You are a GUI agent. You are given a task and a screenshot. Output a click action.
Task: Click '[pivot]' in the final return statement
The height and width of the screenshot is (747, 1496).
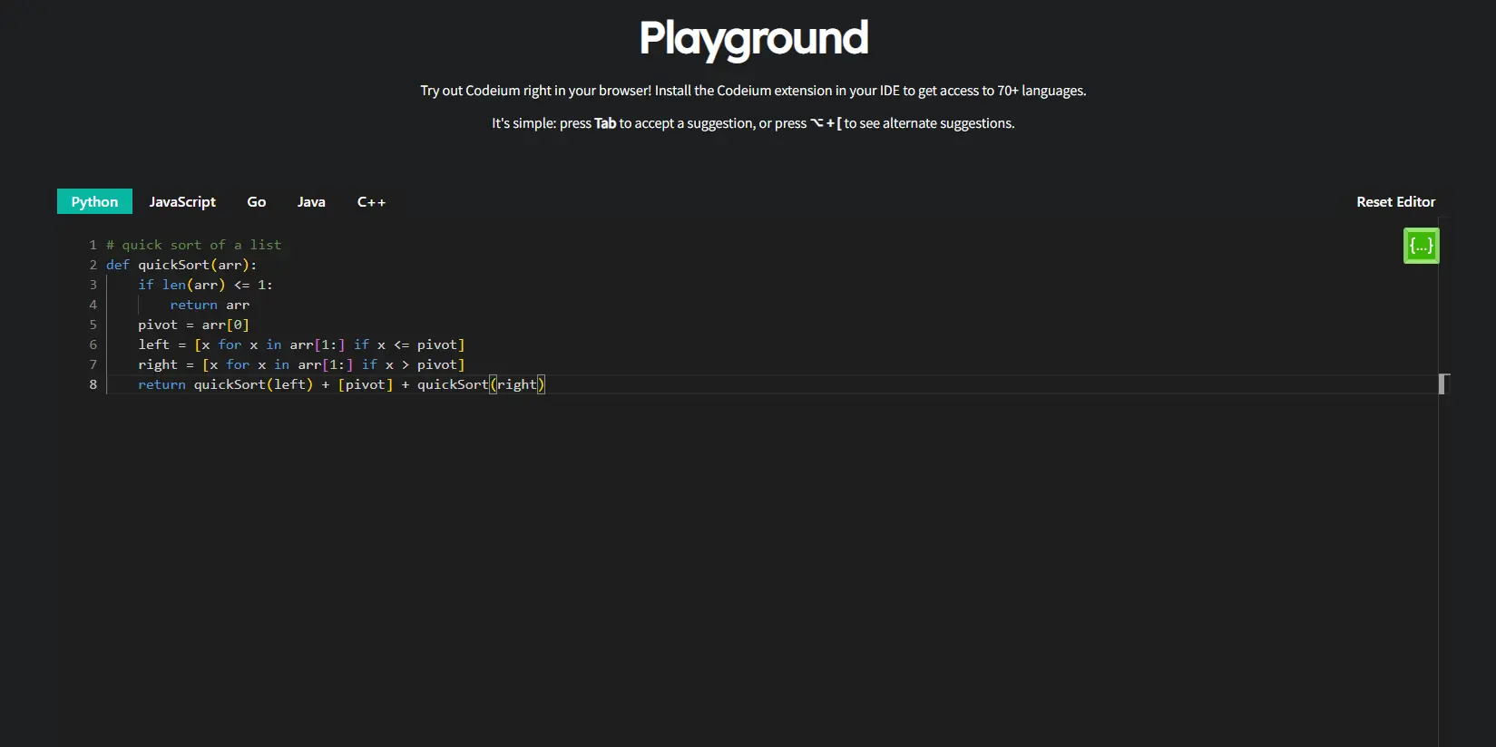(x=366, y=384)
